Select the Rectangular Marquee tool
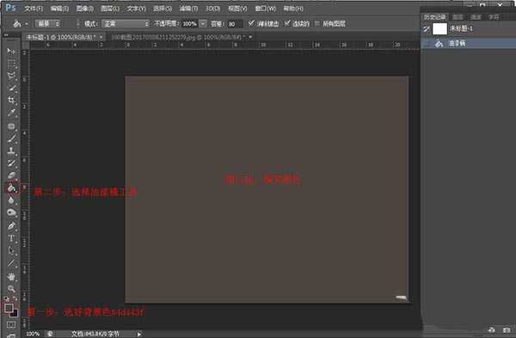Image resolution: width=516 pixels, height=338 pixels. click(x=11, y=64)
